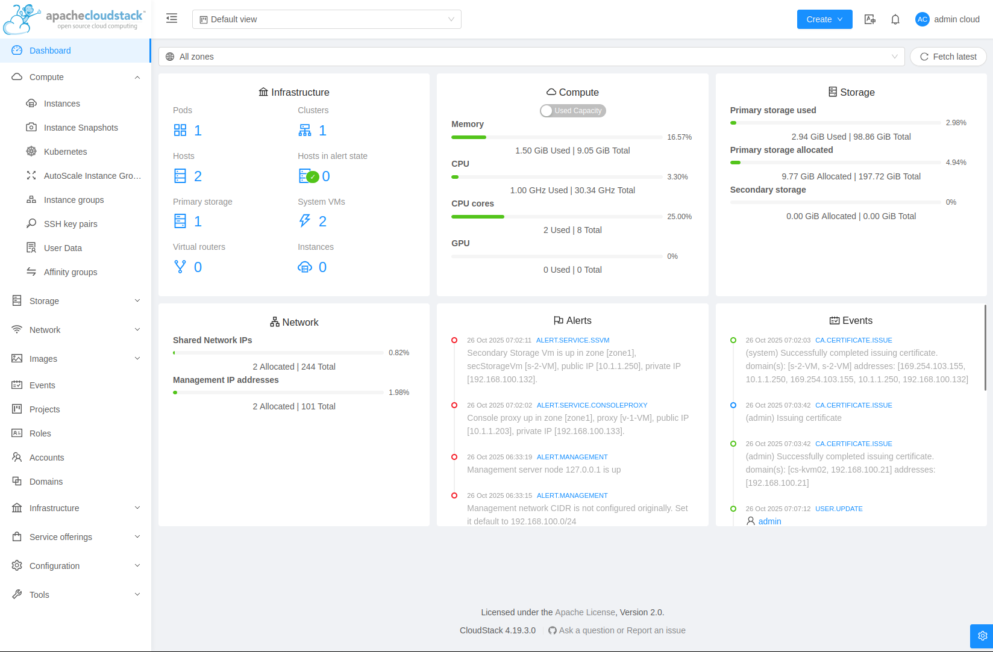
Task: Click the SSH key pairs sidebar item
Action: [x=70, y=223]
